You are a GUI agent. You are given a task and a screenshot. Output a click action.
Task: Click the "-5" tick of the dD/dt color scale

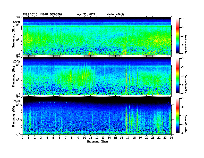pos(182,85)
